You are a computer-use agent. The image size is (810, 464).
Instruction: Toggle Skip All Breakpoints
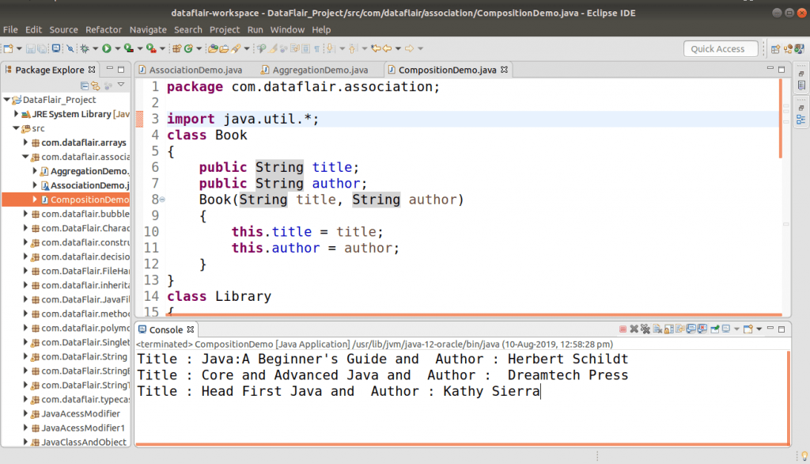tap(70, 48)
